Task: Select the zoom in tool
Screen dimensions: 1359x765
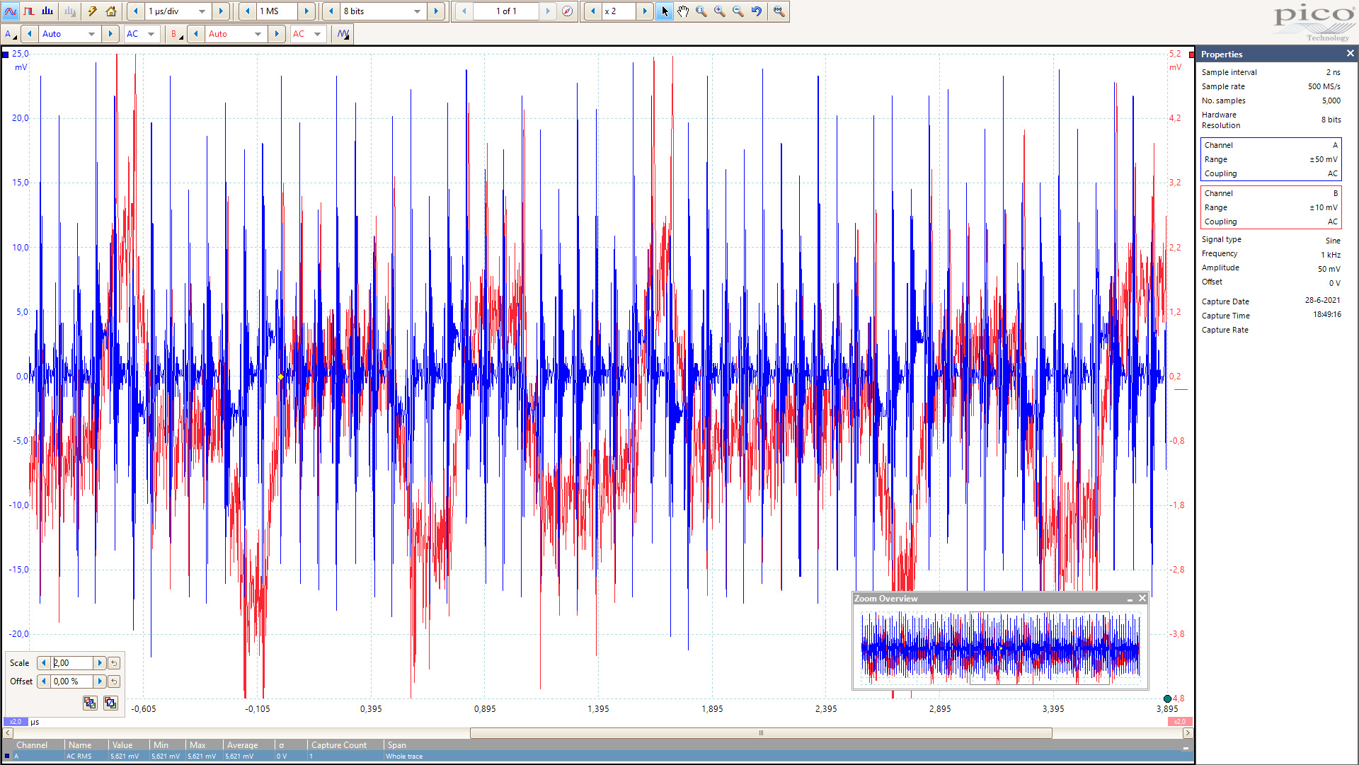Action: (720, 11)
